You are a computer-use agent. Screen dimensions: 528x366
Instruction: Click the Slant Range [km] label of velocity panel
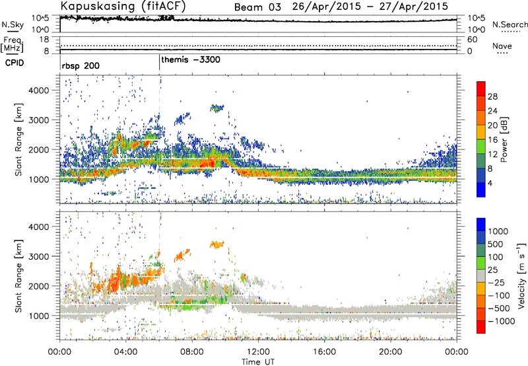[x=18, y=276]
